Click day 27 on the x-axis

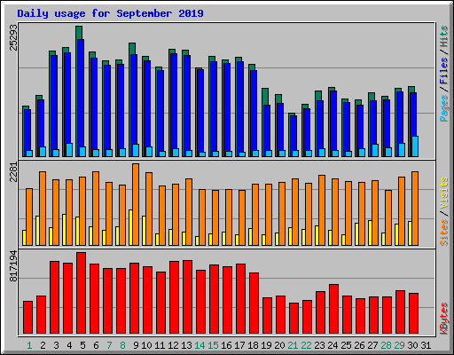(x=372, y=345)
